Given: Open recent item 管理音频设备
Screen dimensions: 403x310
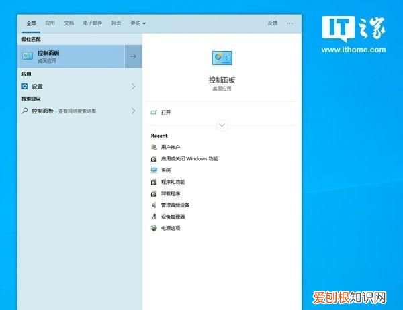Looking at the screenshot, I should click(175, 205).
